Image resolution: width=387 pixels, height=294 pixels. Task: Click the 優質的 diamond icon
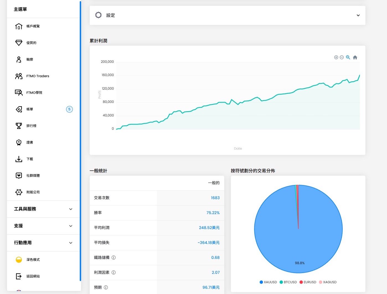tap(19, 43)
